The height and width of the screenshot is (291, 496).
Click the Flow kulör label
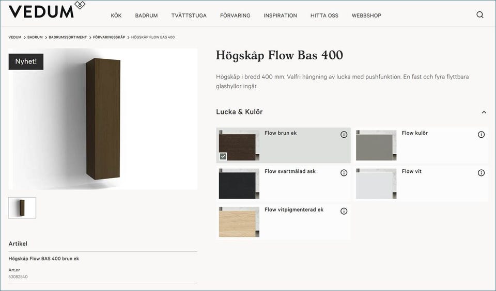pos(415,133)
